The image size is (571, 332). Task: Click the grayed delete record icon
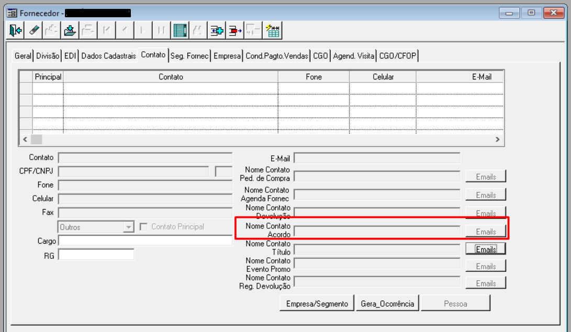(x=88, y=30)
